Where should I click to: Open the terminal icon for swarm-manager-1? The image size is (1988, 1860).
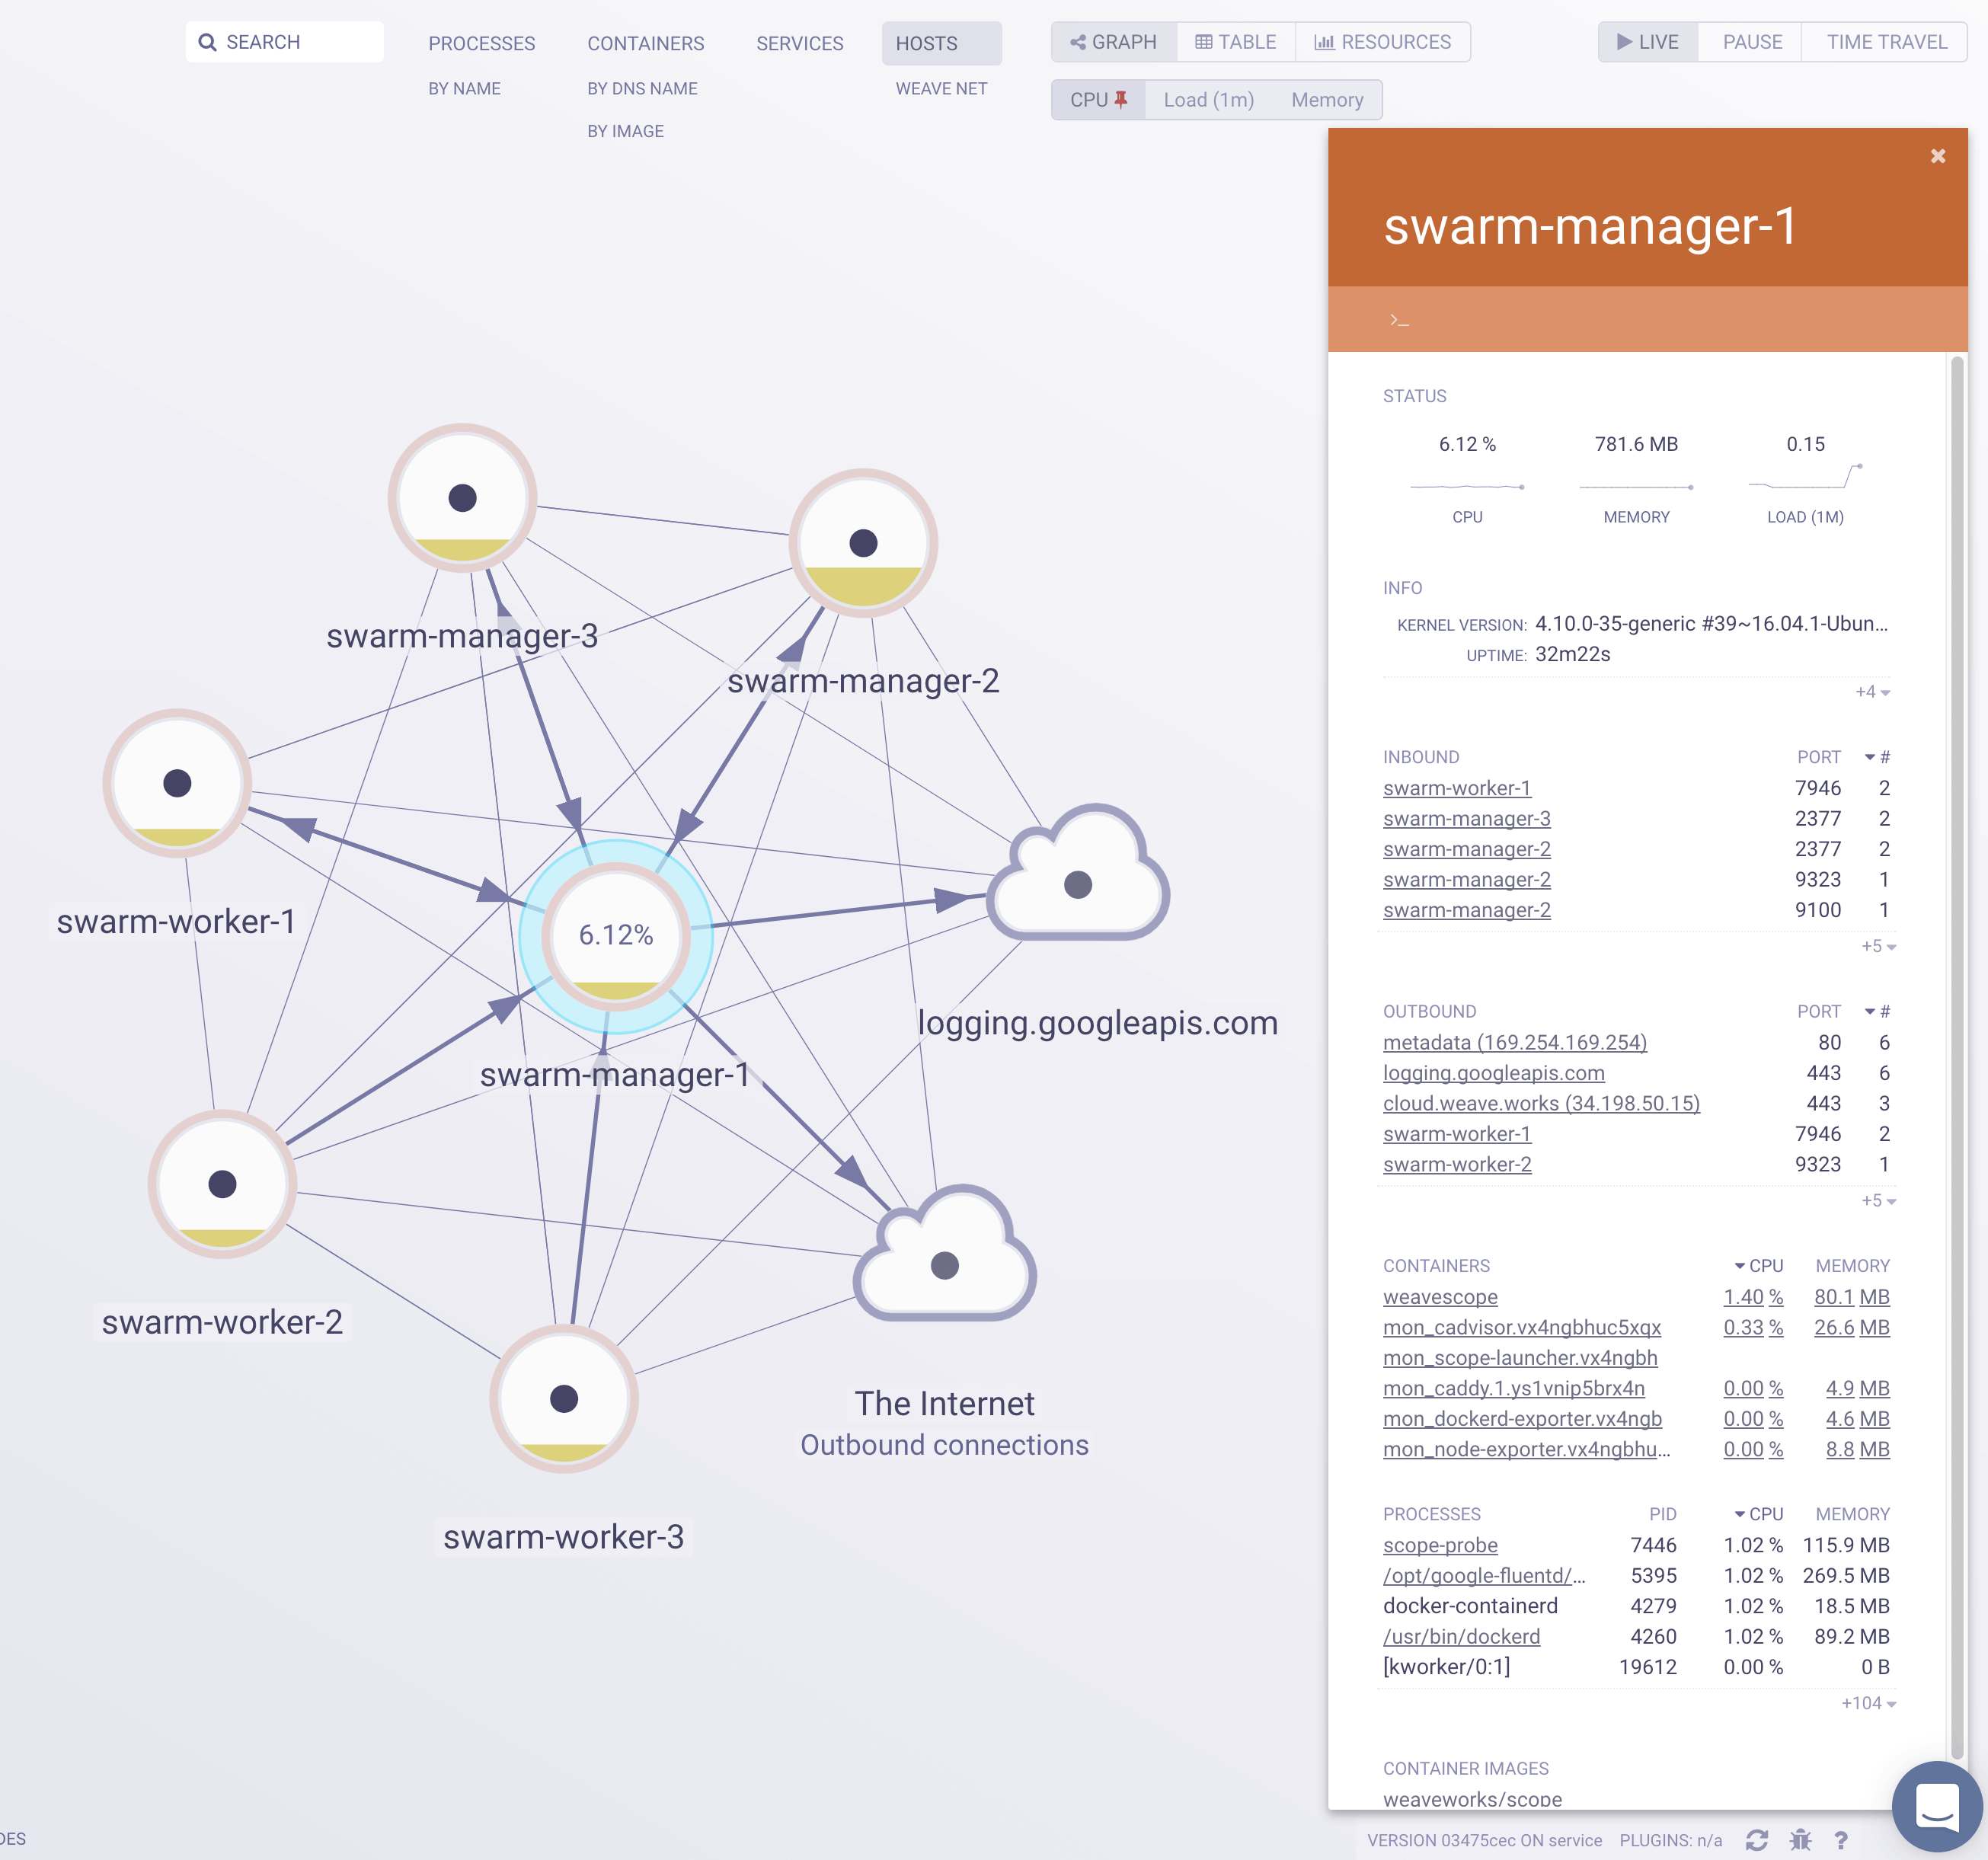pyautogui.click(x=1399, y=320)
